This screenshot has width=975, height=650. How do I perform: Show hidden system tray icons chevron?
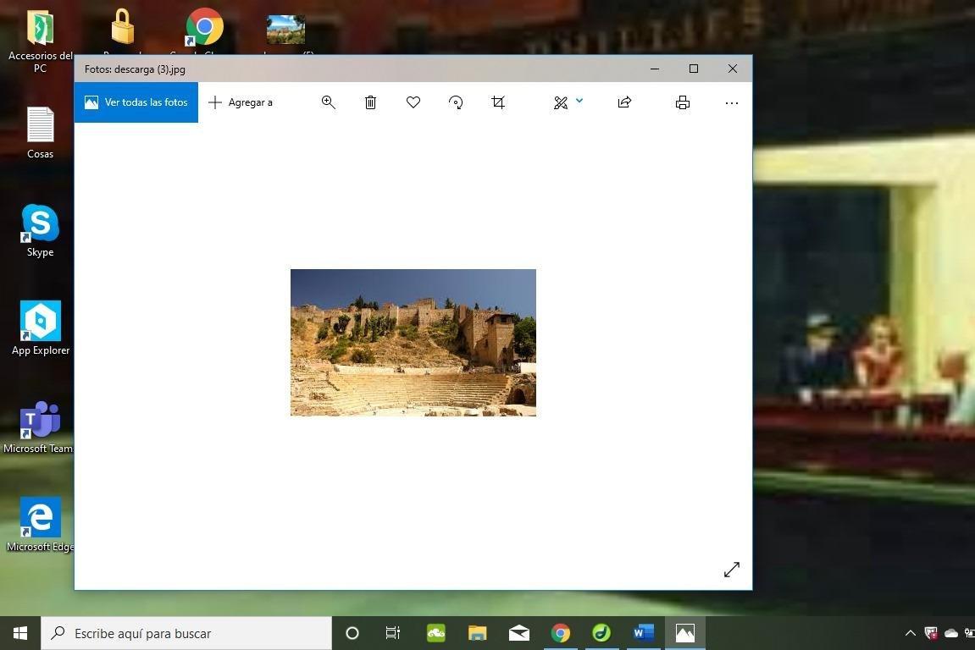(911, 633)
